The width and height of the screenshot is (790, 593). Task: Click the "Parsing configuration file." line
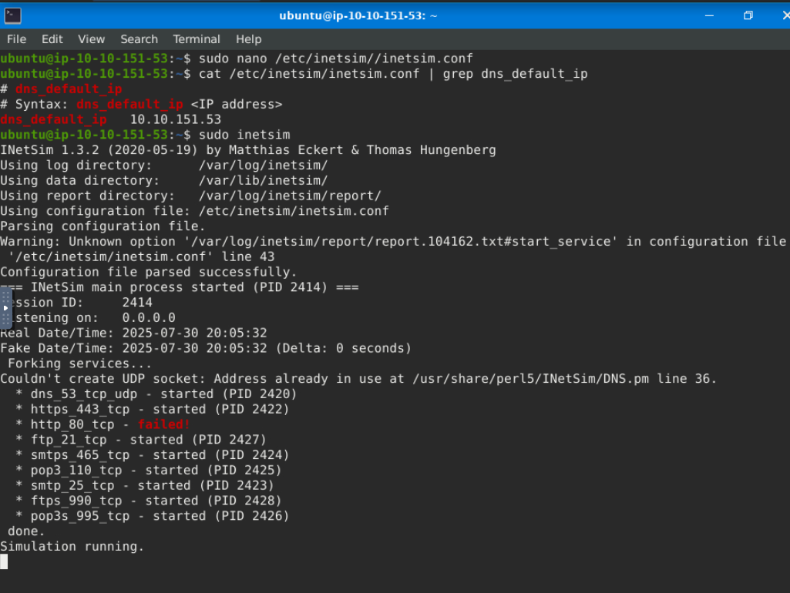click(103, 226)
